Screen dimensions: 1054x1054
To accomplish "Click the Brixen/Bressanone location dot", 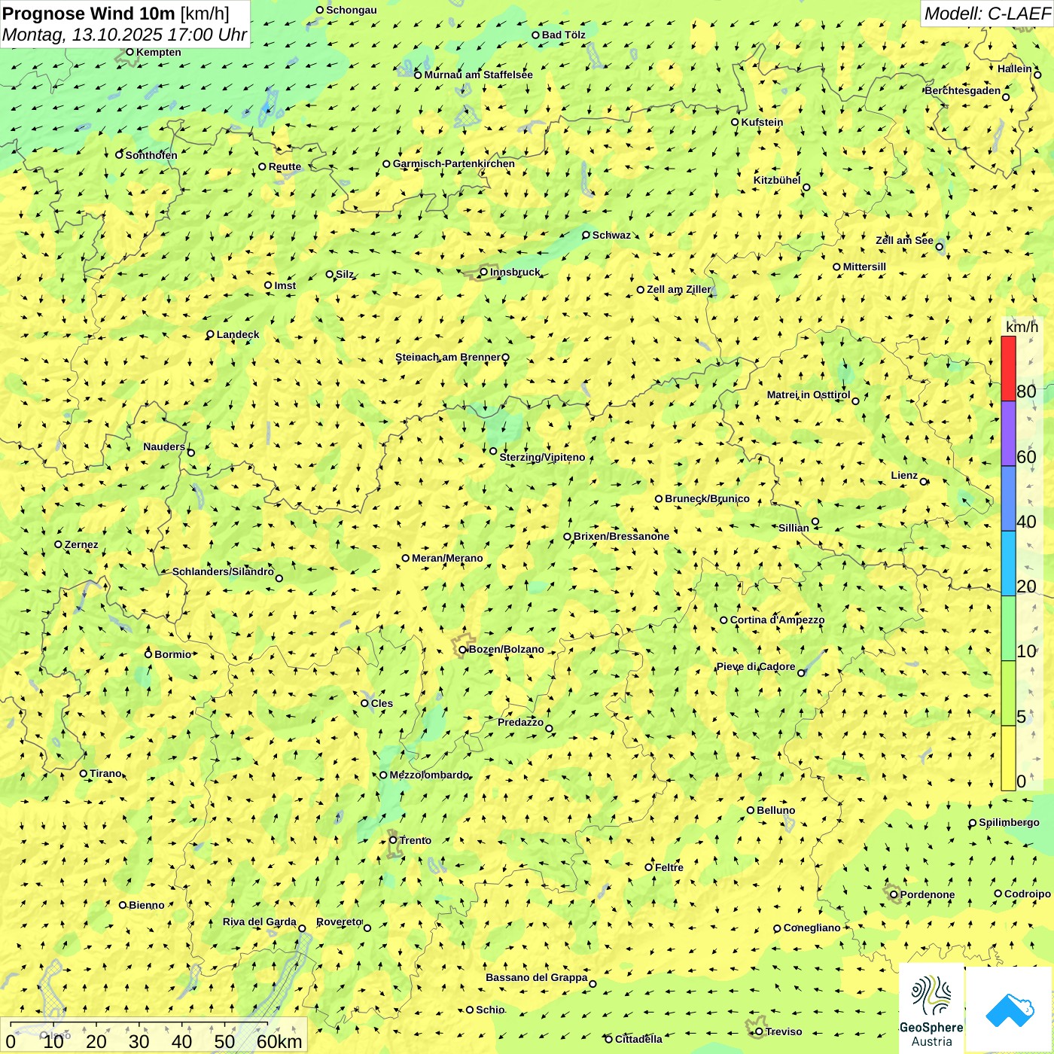I will coord(568,537).
